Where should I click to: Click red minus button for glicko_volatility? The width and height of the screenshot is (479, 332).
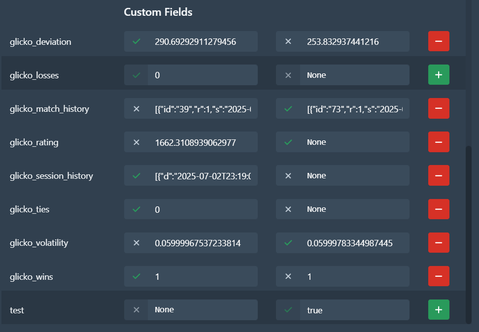439,243
